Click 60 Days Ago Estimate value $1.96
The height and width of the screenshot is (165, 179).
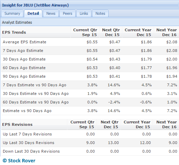172,68
